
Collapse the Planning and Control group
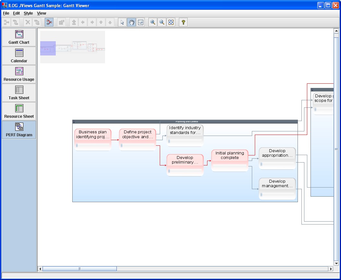coord(74,122)
